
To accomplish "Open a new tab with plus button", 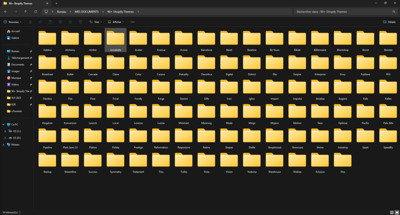I will tap(57, 4).
